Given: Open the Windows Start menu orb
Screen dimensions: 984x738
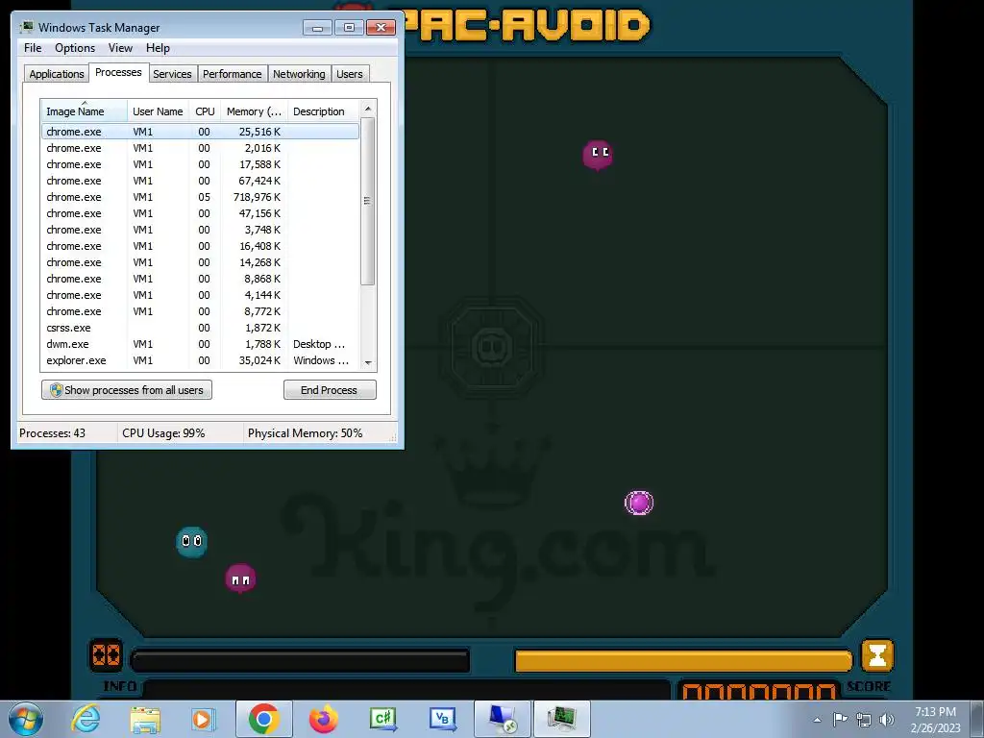Looking at the screenshot, I should [x=26, y=719].
